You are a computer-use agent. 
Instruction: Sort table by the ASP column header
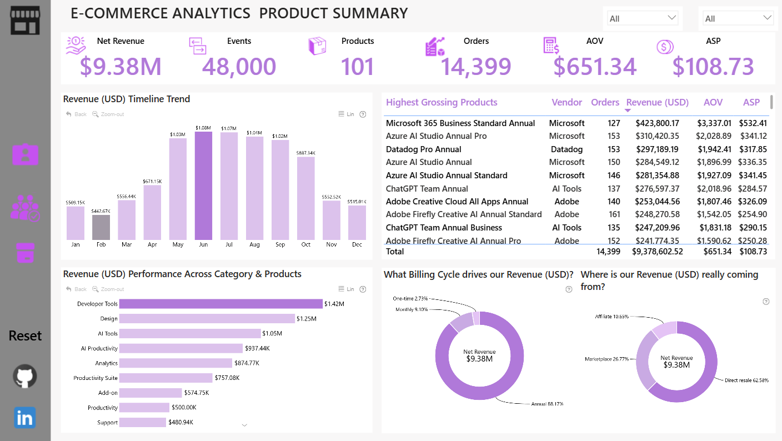[x=751, y=102]
